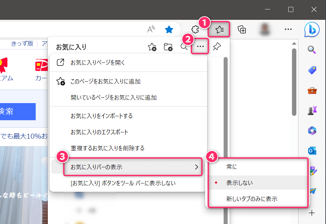This screenshot has height=224, width=326.
Task: Pin the favorites pane open
Action: [x=217, y=47]
